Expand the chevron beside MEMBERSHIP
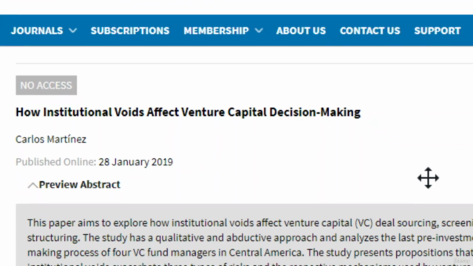The image size is (473, 266). (259, 30)
